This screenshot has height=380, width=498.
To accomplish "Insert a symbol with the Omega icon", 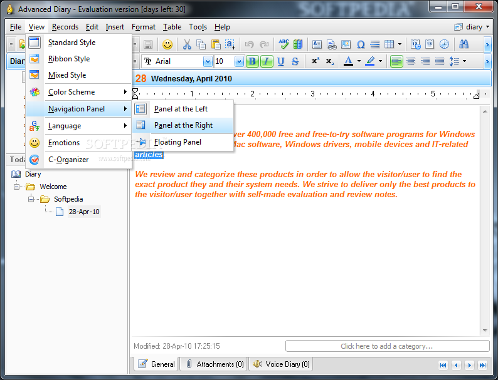I will [361, 44].
